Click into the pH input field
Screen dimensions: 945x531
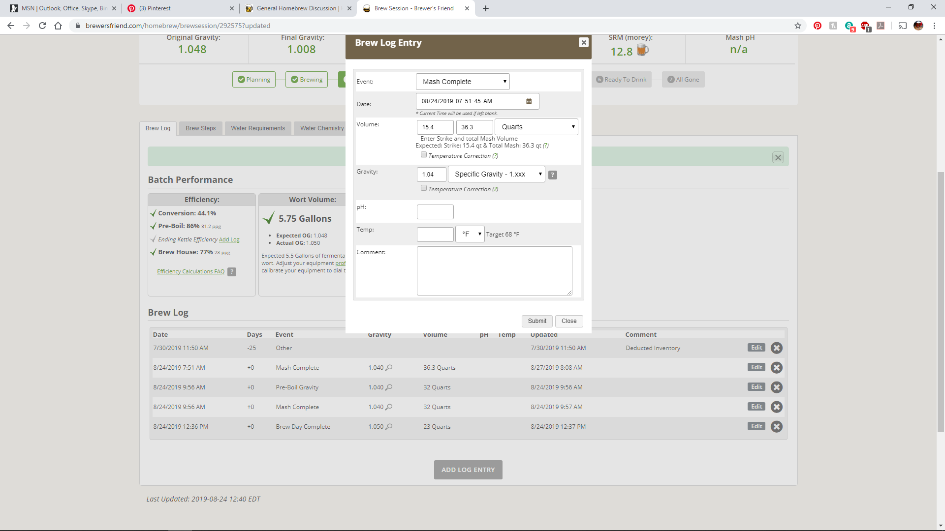pos(435,212)
